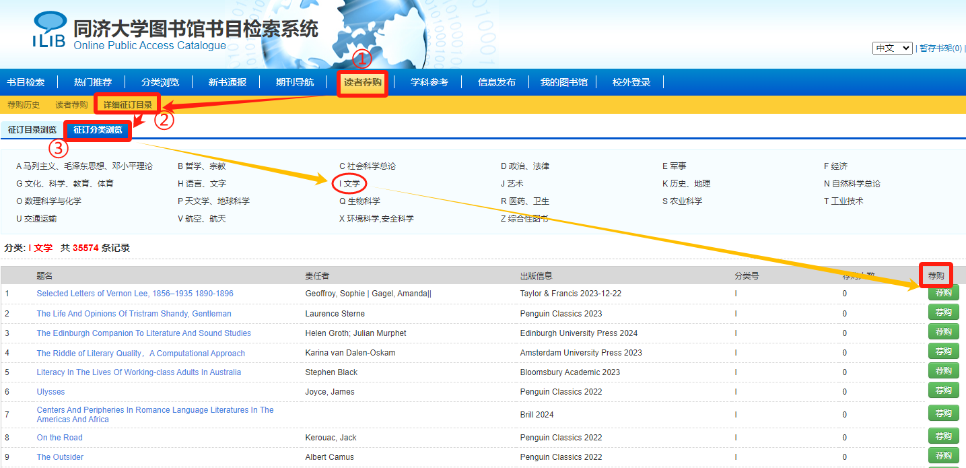The height and width of the screenshot is (468, 966).
Task: Choose category I 文学
Action: coord(349,184)
